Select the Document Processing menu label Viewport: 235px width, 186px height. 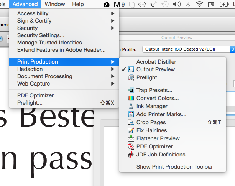[45, 76]
